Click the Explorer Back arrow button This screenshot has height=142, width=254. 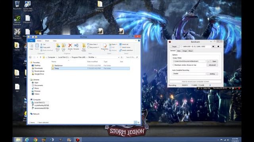(30, 57)
